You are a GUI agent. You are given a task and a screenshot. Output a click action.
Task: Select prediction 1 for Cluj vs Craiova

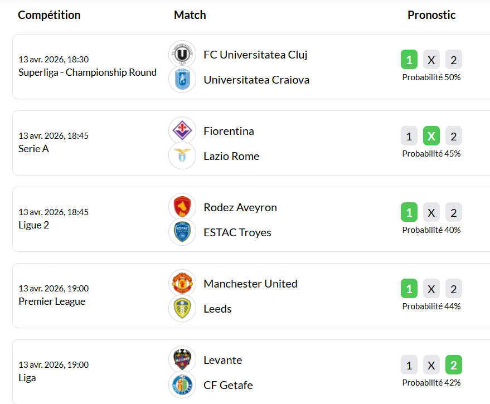(409, 60)
